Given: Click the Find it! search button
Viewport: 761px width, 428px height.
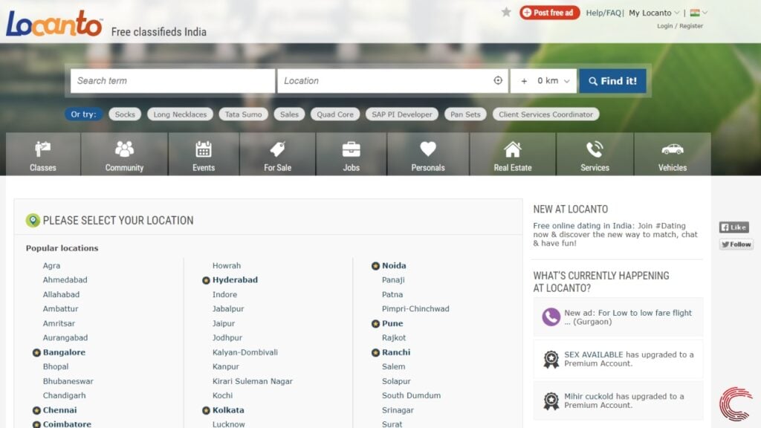Looking at the screenshot, I should tap(612, 81).
